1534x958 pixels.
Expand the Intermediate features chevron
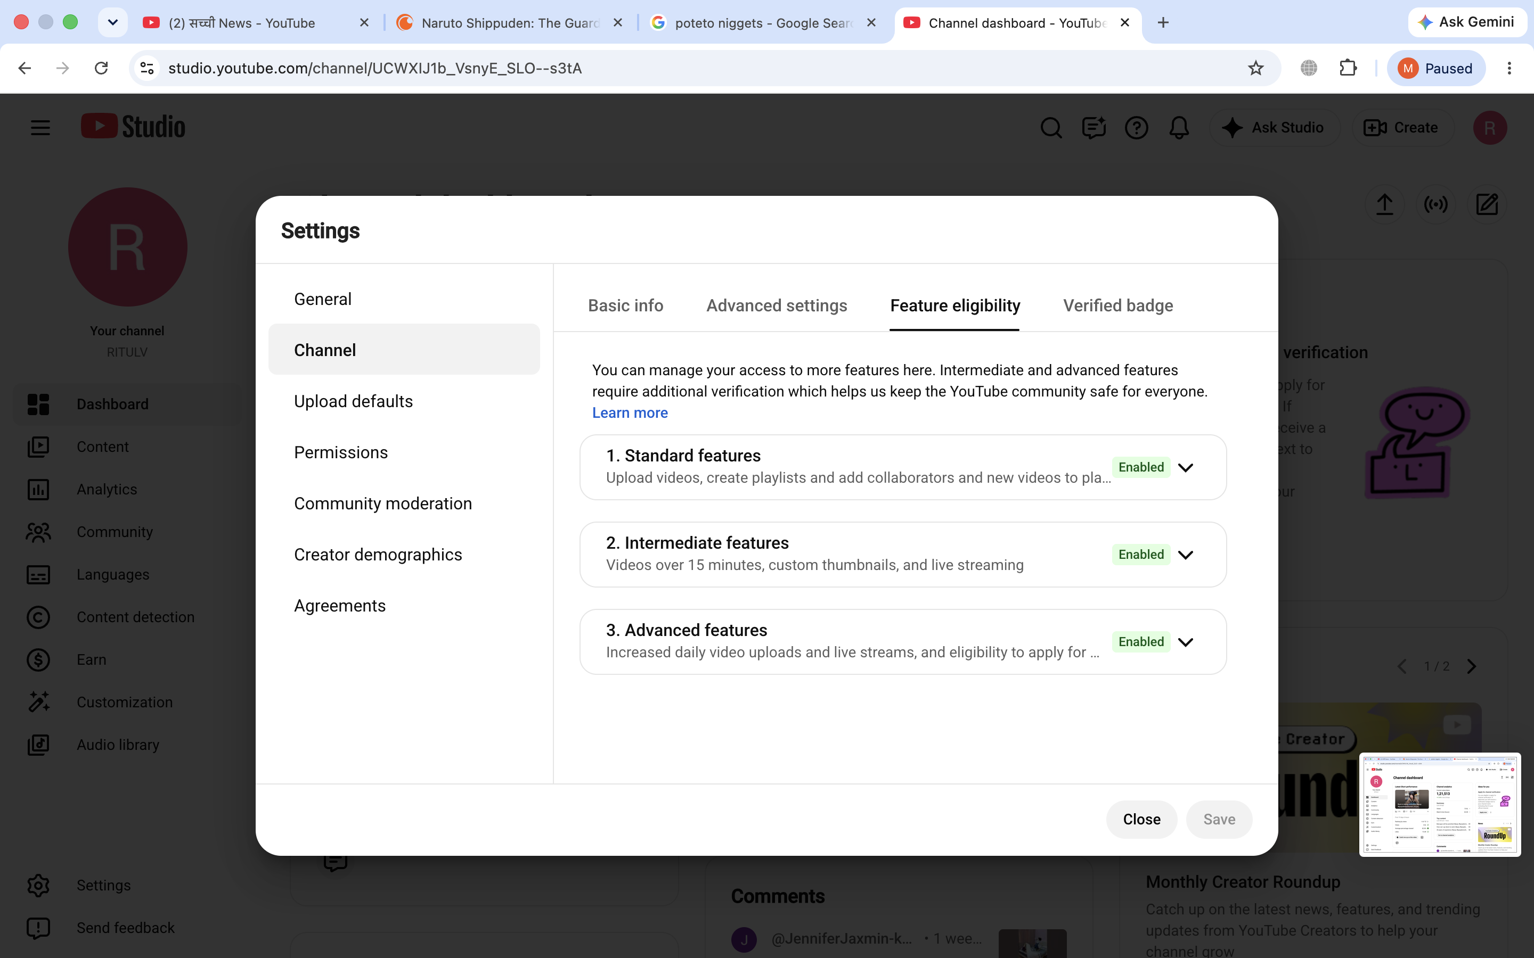(x=1185, y=555)
